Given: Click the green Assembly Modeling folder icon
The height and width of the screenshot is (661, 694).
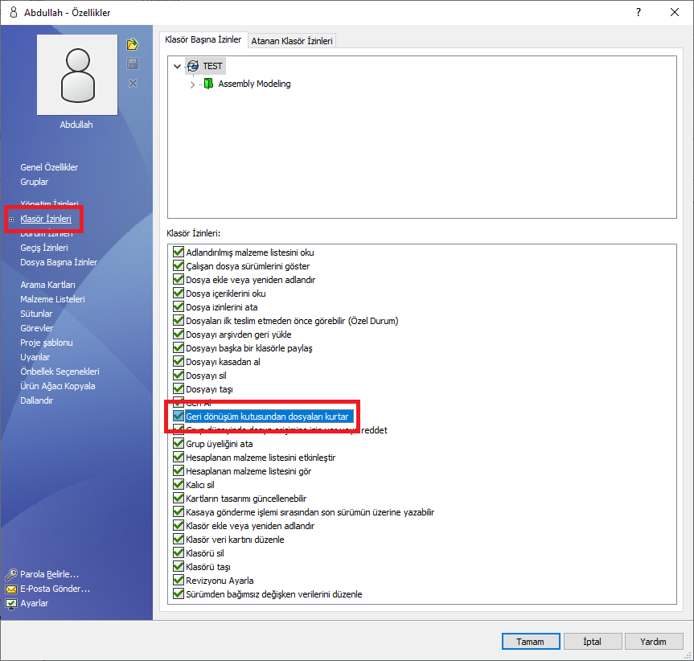Looking at the screenshot, I should click(208, 84).
